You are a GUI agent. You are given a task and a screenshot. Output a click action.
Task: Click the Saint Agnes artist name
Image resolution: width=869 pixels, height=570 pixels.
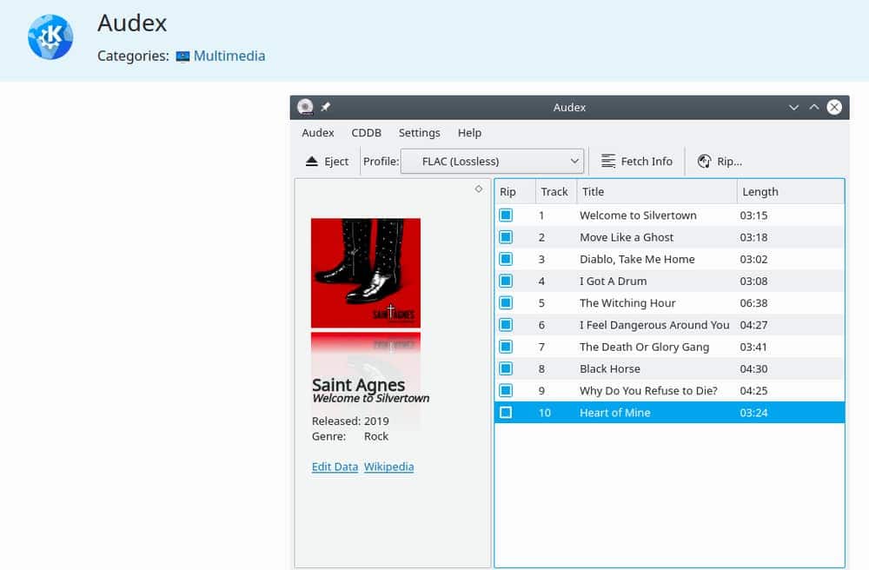(x=358, y=384)
